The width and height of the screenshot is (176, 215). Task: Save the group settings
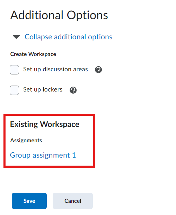[29, 201]
